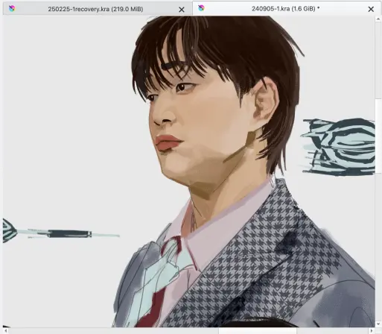This screenshot has height=334, width=382.
Task: Click the Krita icon on the 240905-1.kra tab
Action: tap(201, 8)
